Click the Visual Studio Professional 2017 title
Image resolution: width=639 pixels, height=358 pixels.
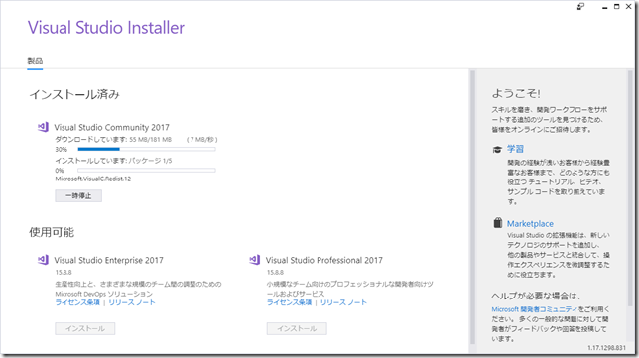point(324,260)
